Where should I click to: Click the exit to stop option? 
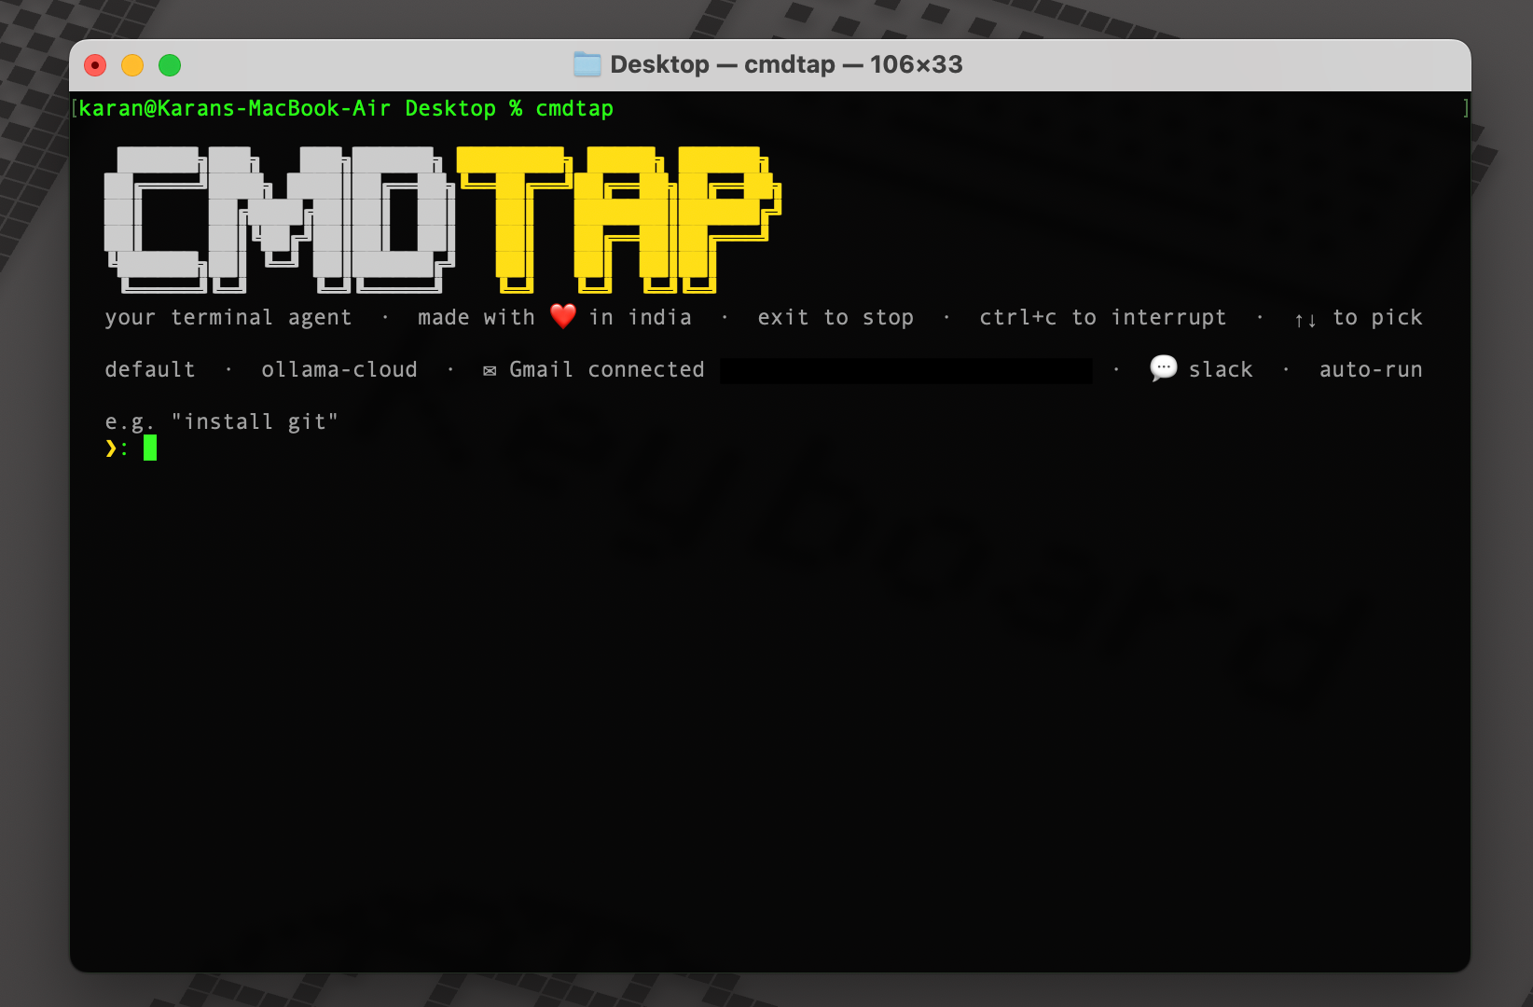pyautogui.click(x=836, y=317)
